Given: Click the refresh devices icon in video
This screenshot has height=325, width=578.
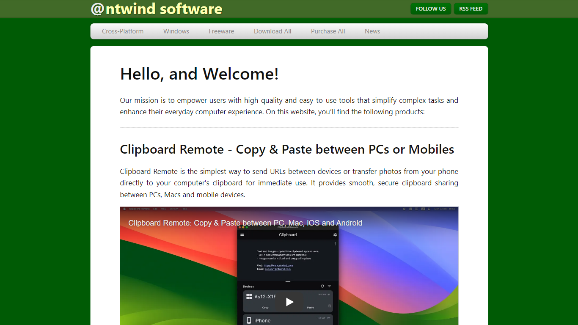Looking at the screenshot, I should point(322,286).
